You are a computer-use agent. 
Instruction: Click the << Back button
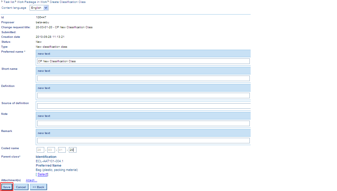(38, 187)
